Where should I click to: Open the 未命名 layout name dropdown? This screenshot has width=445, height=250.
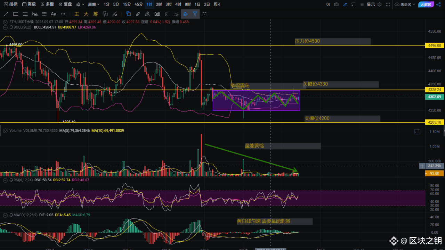pyautogui.click(x=405, y=4)
